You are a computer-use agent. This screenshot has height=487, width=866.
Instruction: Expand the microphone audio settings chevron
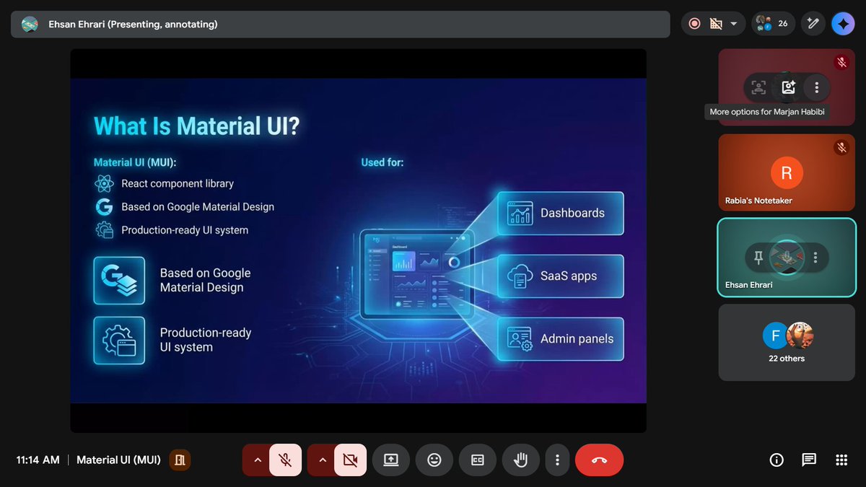257,460
